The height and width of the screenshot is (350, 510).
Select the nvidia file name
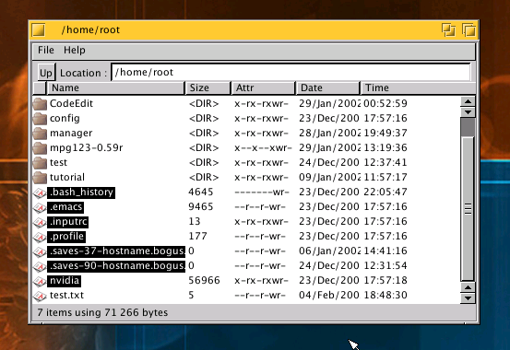click(65, 281)
